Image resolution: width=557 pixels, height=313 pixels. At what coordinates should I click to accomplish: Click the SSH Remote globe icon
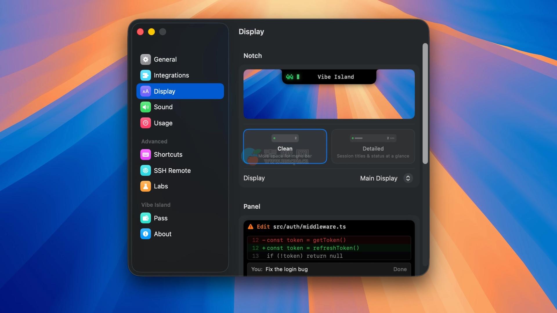145,170
